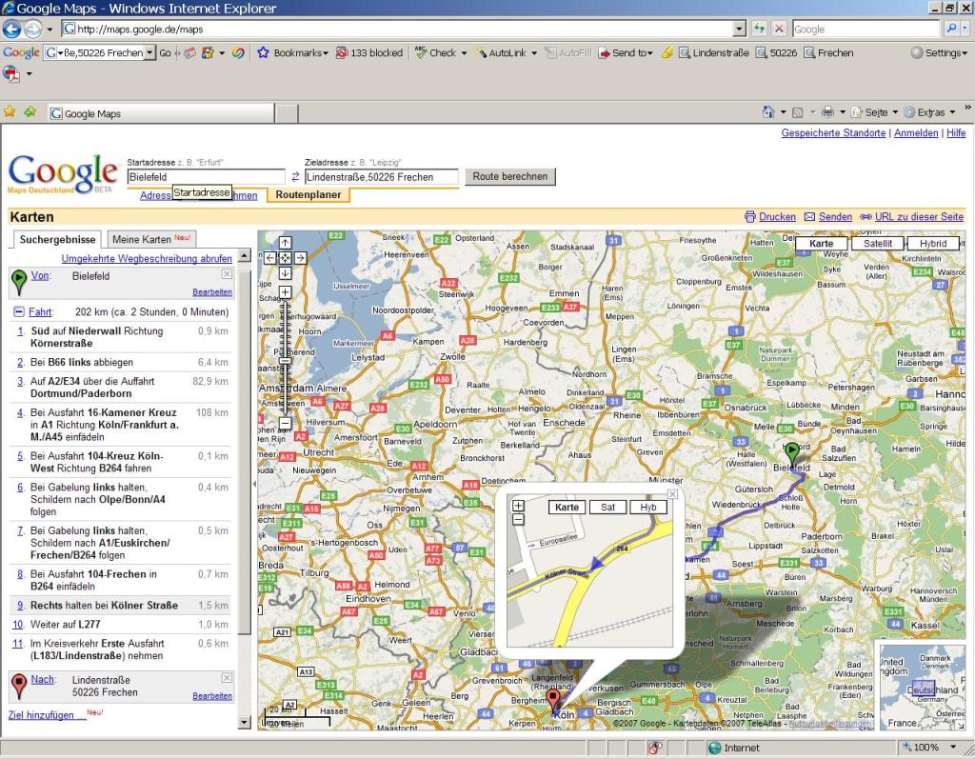975x759 pixels.
Task: Switch bubble mini map to Karte view
Action: point(567,507)
